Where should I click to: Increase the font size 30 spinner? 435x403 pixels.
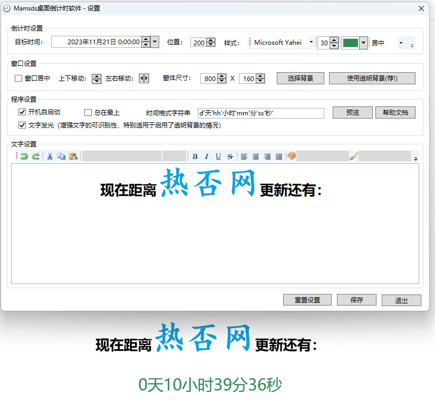click(334, 40)
